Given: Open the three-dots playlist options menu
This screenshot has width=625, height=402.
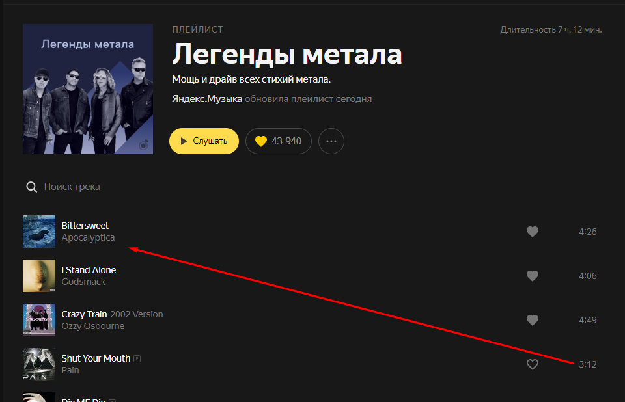Looking at the screenshot, I should click(x=331, y=141).
